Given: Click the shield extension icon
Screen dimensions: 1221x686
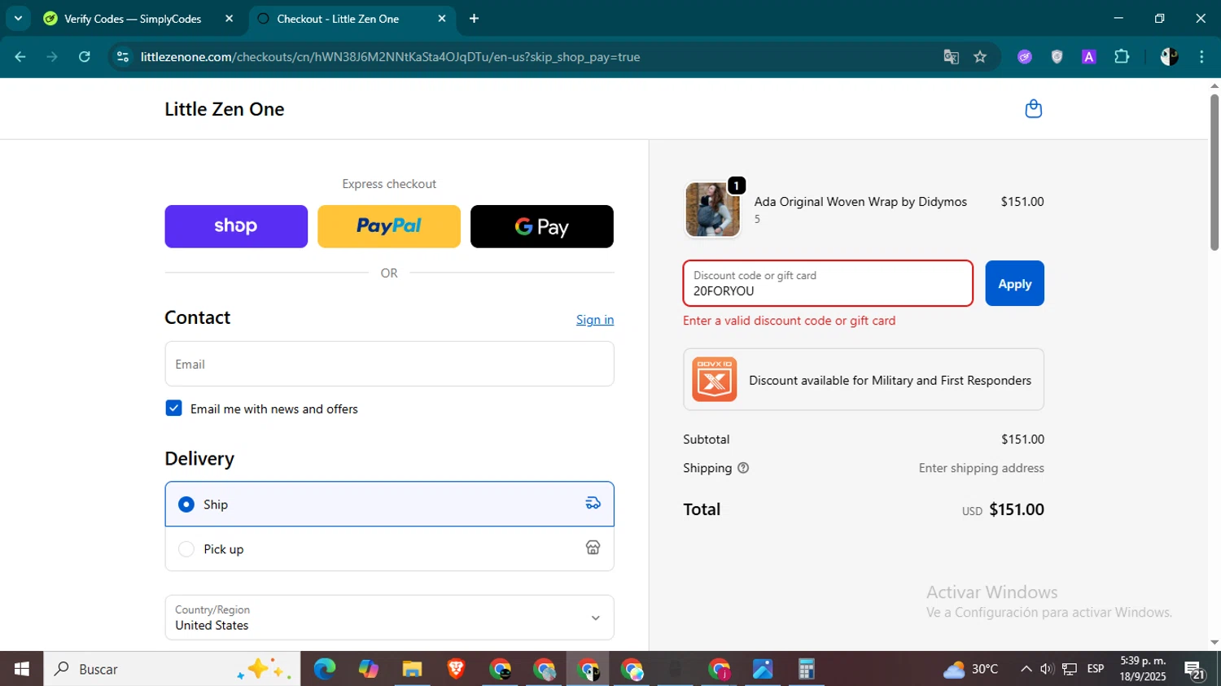Looking at the screenshot, I should (x=1057, y=57).
